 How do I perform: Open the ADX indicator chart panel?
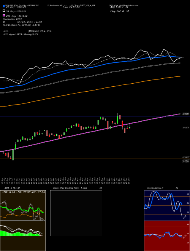23,205
